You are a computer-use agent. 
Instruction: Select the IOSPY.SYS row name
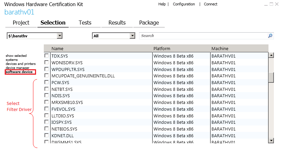tap(62, 122)
